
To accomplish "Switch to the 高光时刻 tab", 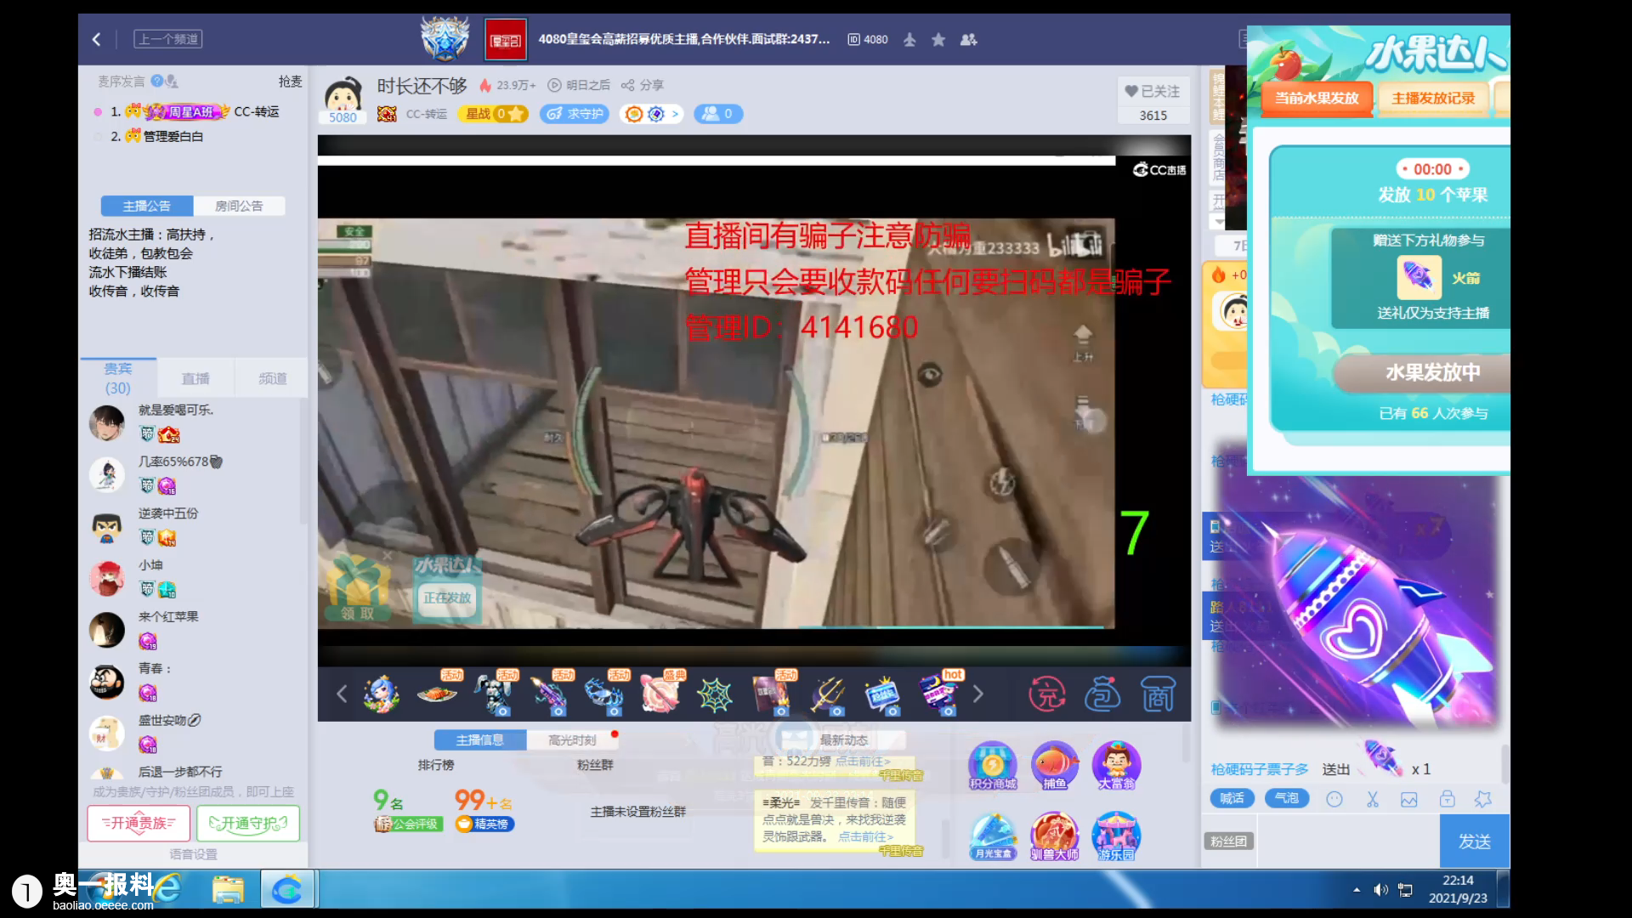I will click(572, 739).
